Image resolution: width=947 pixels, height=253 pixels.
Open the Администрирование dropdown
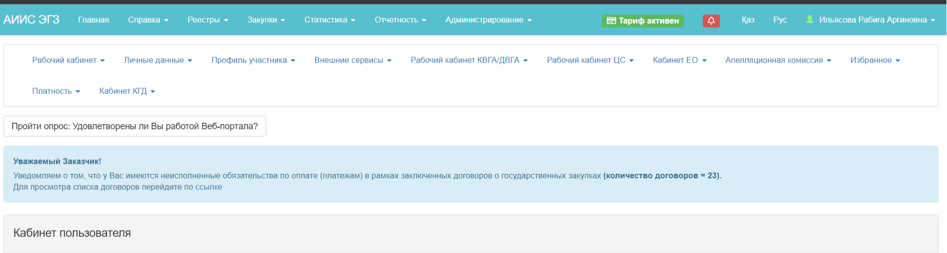coord(488,20)
